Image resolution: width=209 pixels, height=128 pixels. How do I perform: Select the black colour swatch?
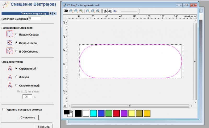pos(78,113)
